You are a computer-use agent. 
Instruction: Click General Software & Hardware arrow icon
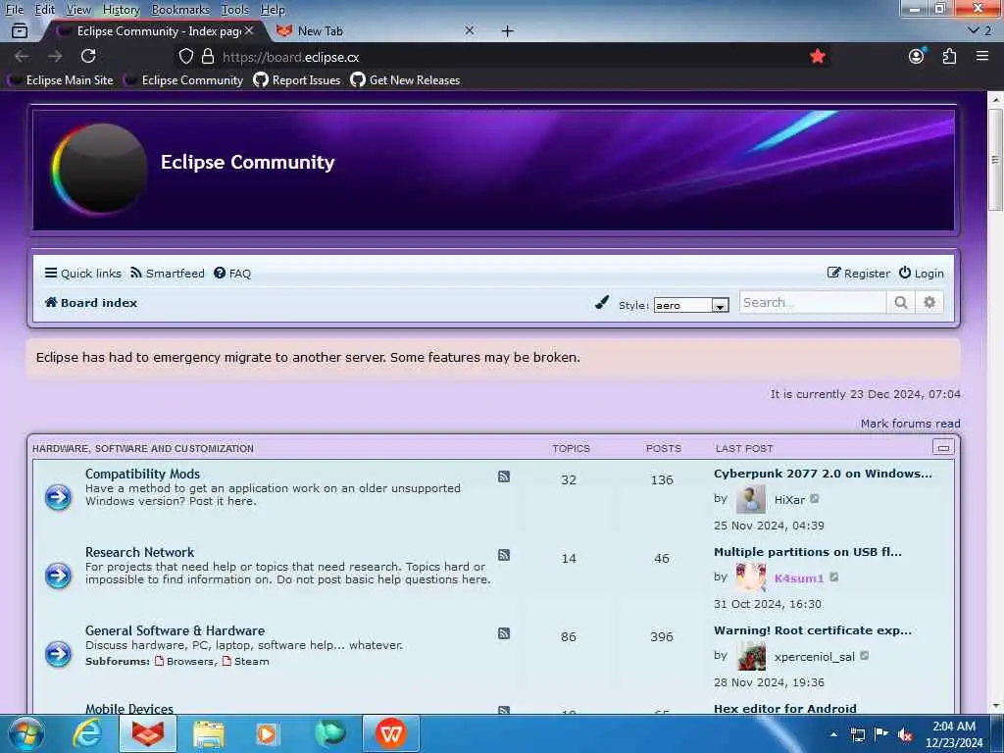coord(58,654)
